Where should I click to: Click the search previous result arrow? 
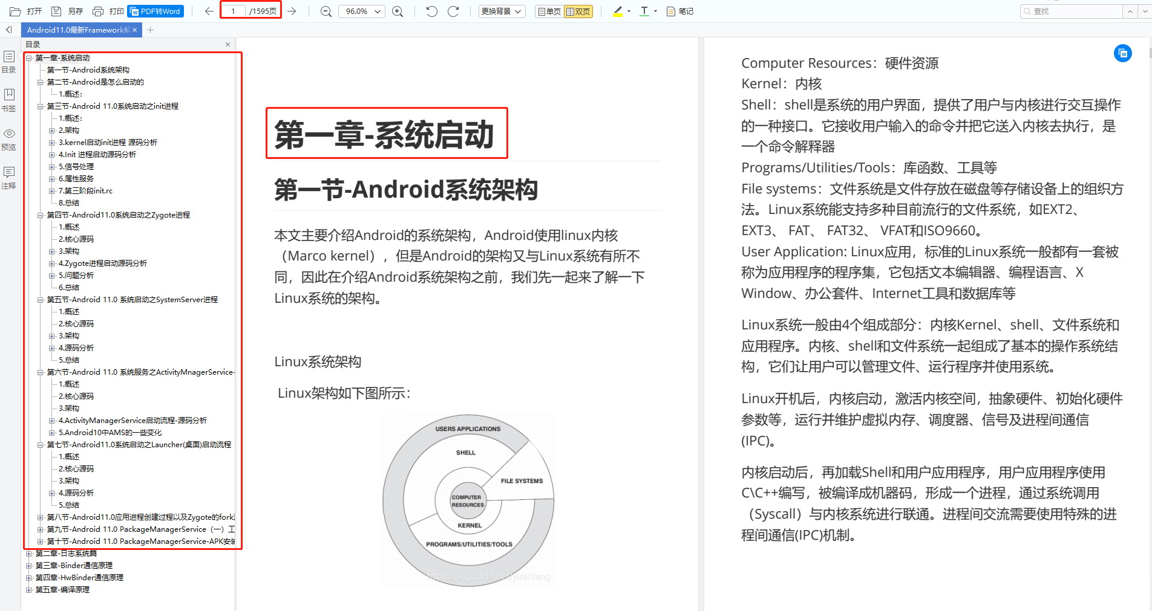point(1130,11)
